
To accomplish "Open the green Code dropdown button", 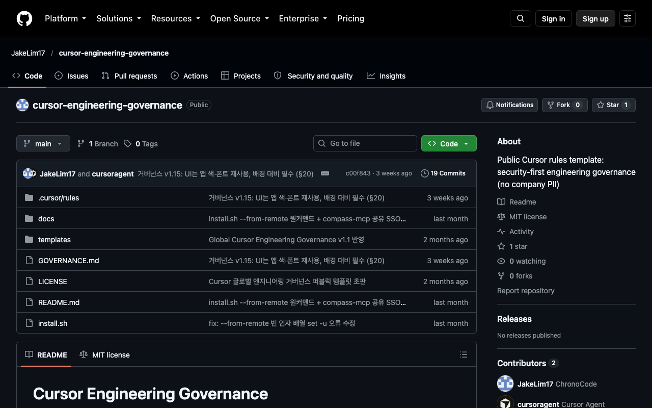I will pos(449,143).
